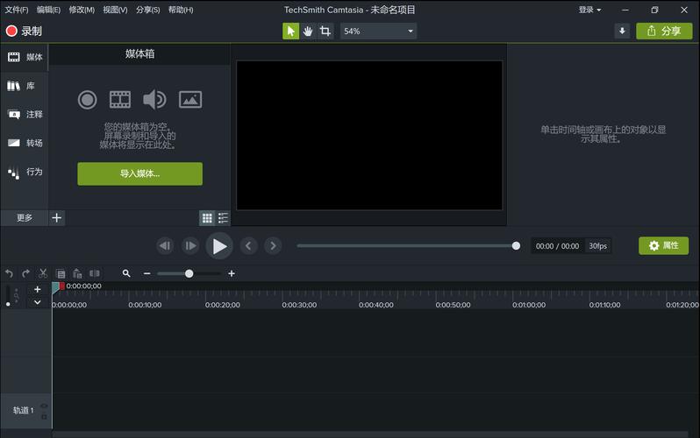This screenshot has height=438, width=700.
Task: Open the canvas zoom 54% dropdown
Action: pyautogui.click(x=378, y=32)
